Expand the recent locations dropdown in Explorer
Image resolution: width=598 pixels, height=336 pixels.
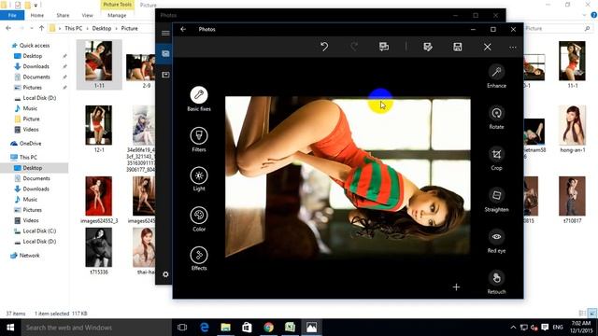click(32, 29)
